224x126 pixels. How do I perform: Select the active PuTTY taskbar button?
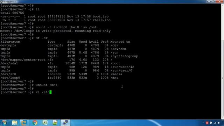pyautogui.click(x=65, y=123)
